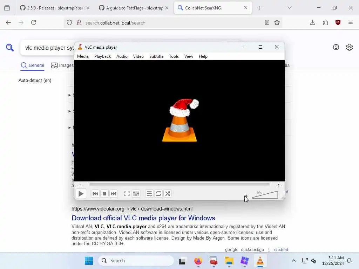The width and height of the screenshot is (359, 269).
Task: Open the Tools menu in VLC
Action: [174, 56]
